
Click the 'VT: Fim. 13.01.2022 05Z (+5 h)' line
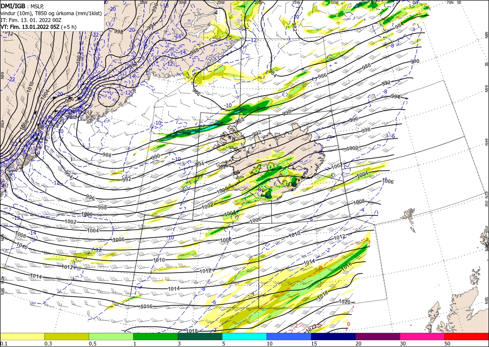(38, 27)
